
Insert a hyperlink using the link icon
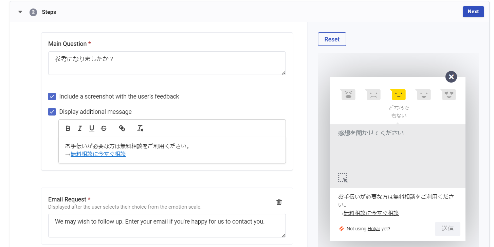click(x=122, y=128)
